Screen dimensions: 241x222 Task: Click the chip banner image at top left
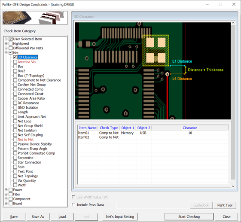[35, 18]
